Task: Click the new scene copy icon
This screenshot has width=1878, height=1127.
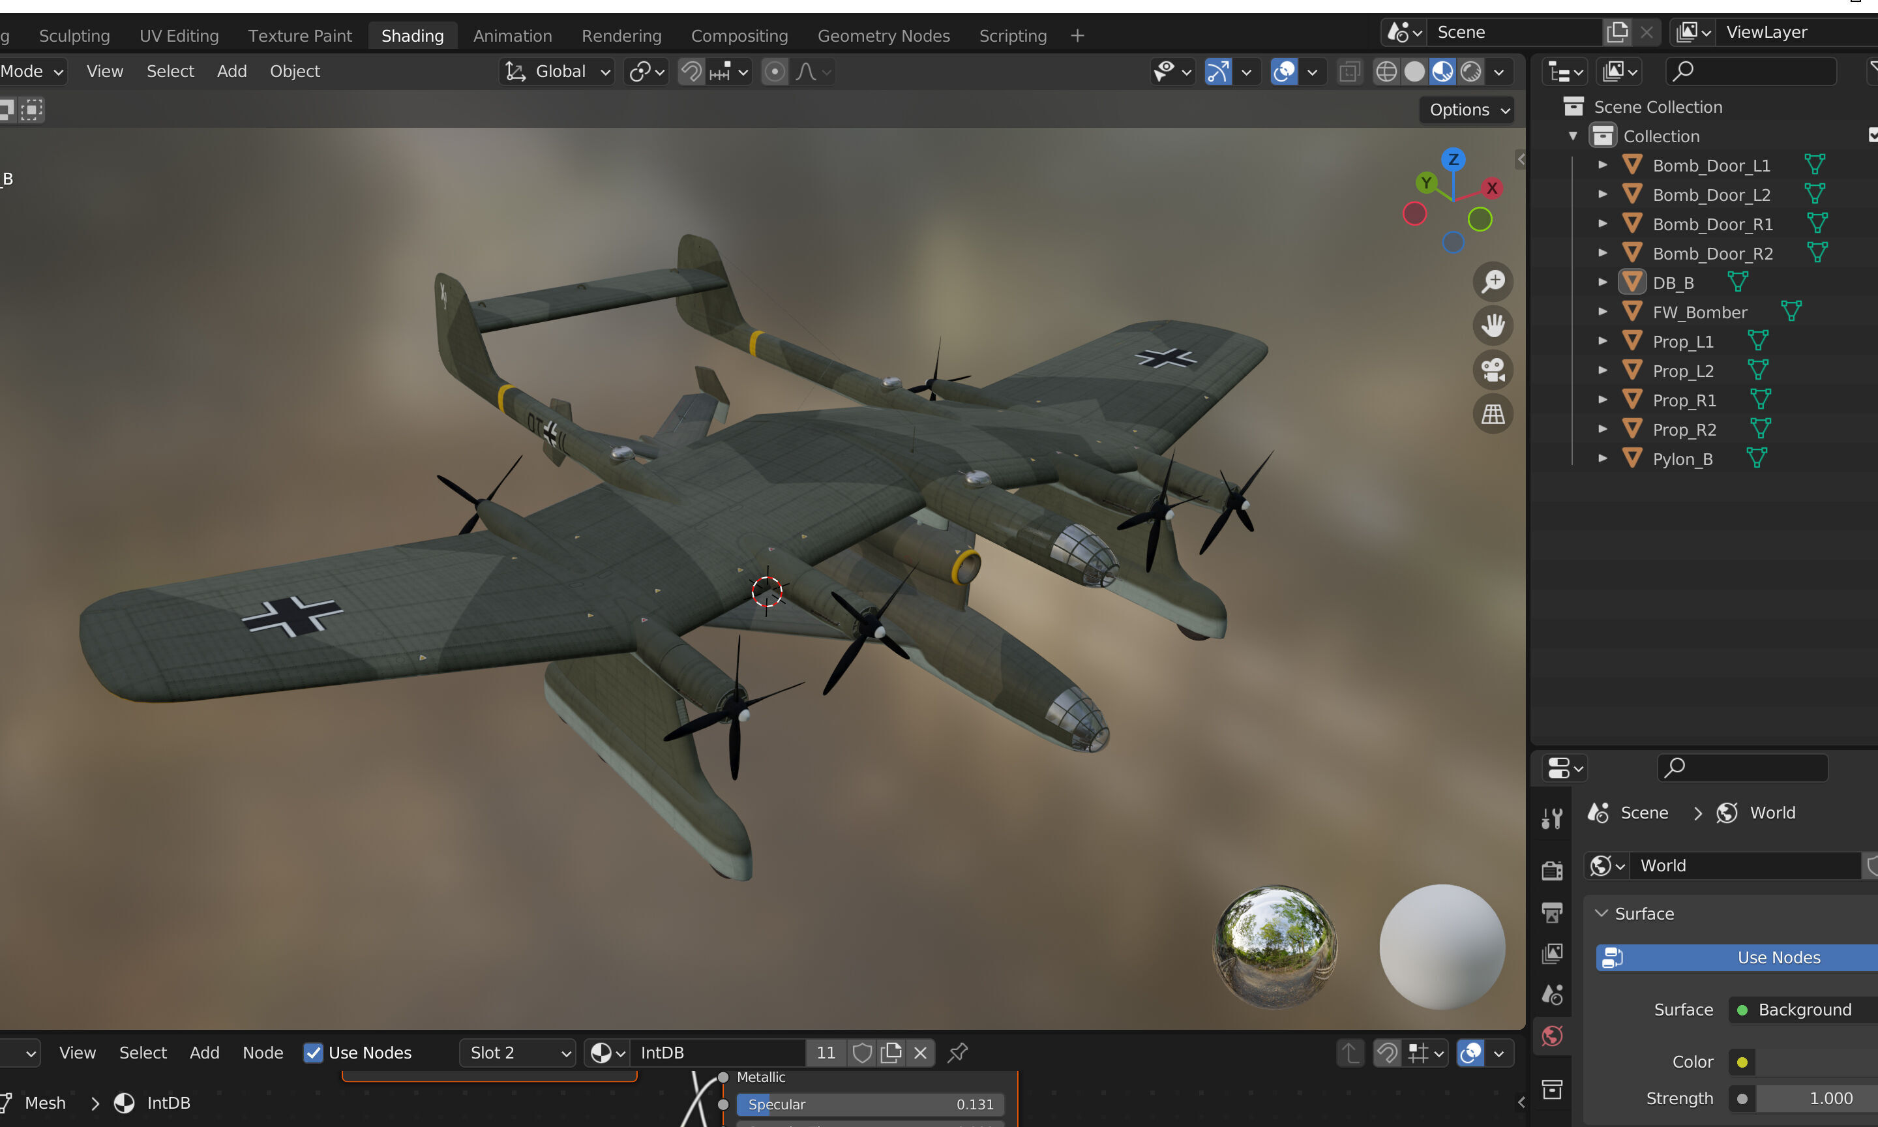Action: click(x=1617, y=32)
